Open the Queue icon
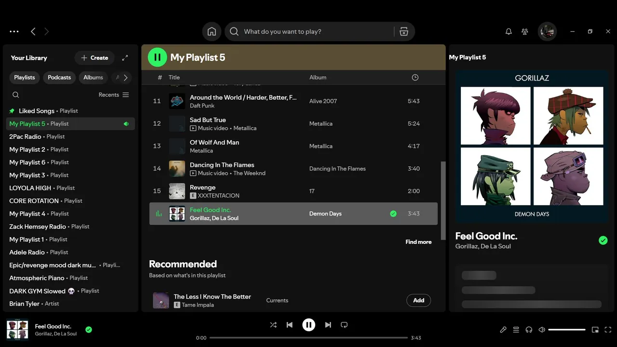 516,330
